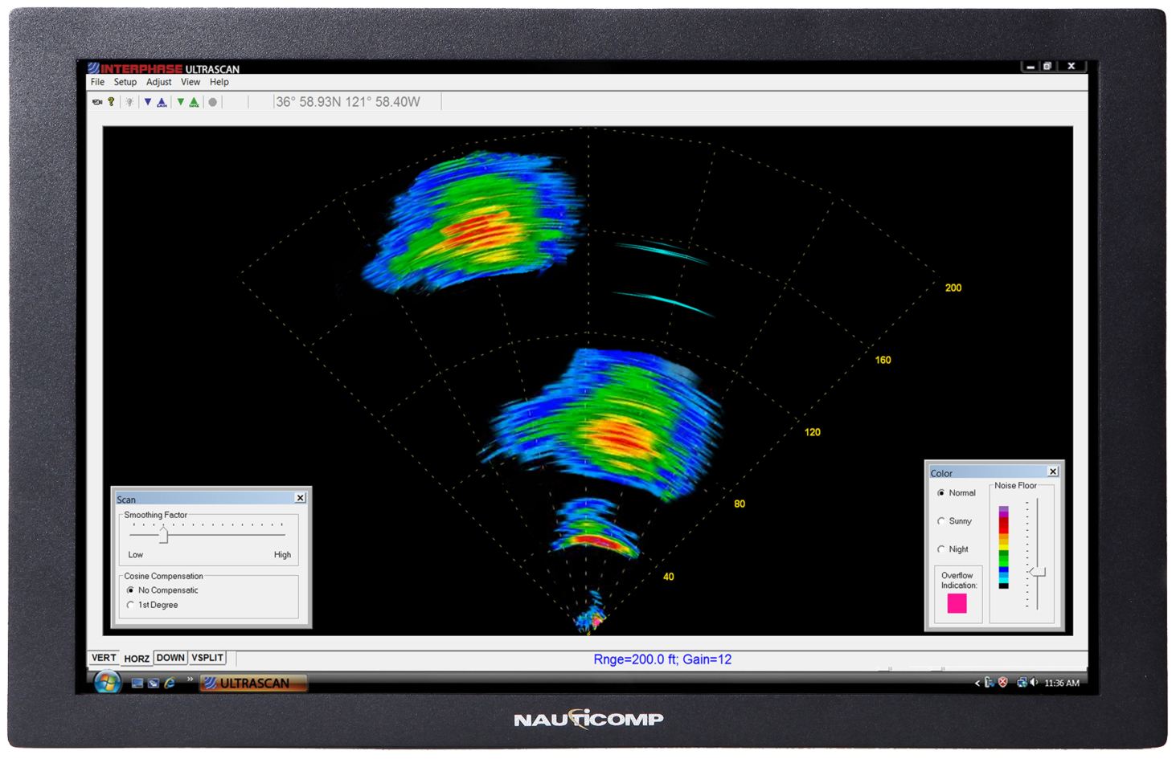Switch to the HORZ view tab

(x=137, y=659)
